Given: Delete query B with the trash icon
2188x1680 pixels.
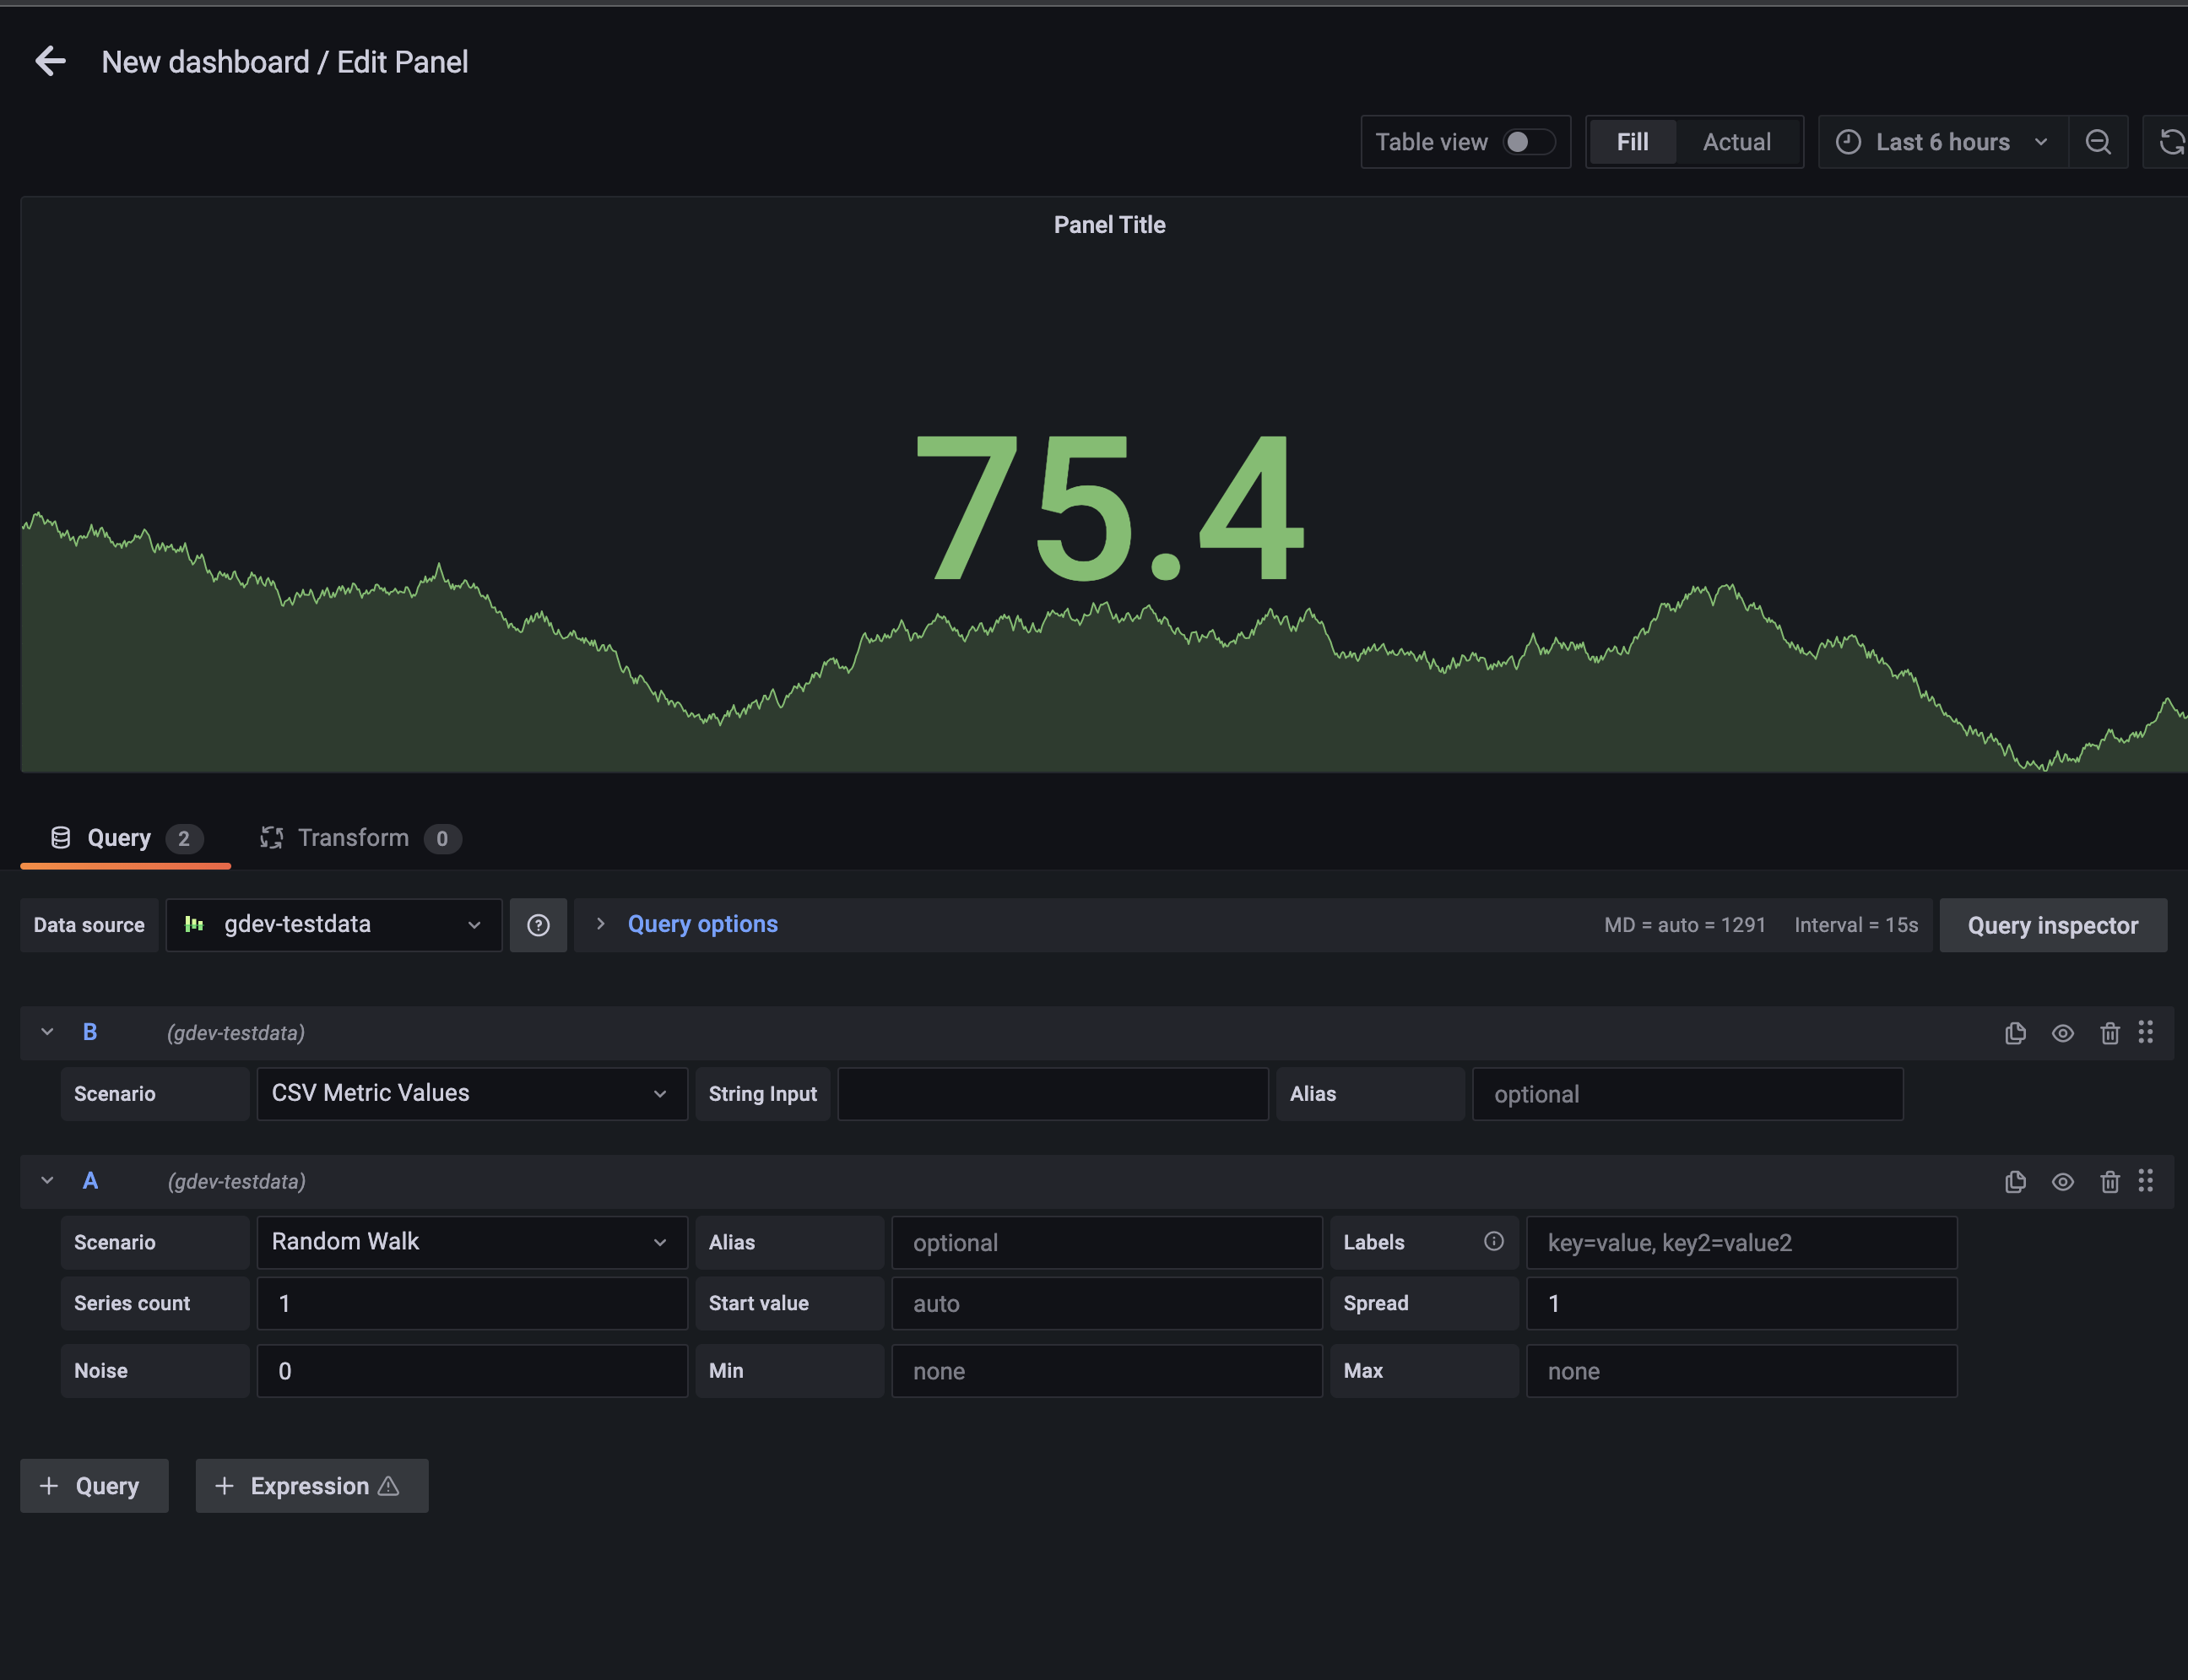Looking at the screenshot, I should pyautogui.click(x=2110, y=1032).
